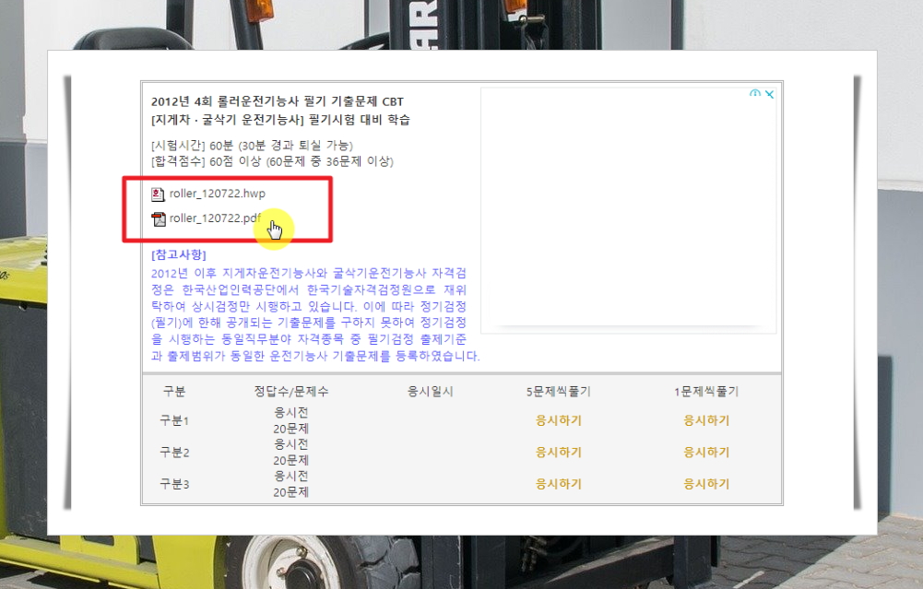Click the 구분2 row label
The height and width of the screenshot is (589, 923).
point(174,452)
